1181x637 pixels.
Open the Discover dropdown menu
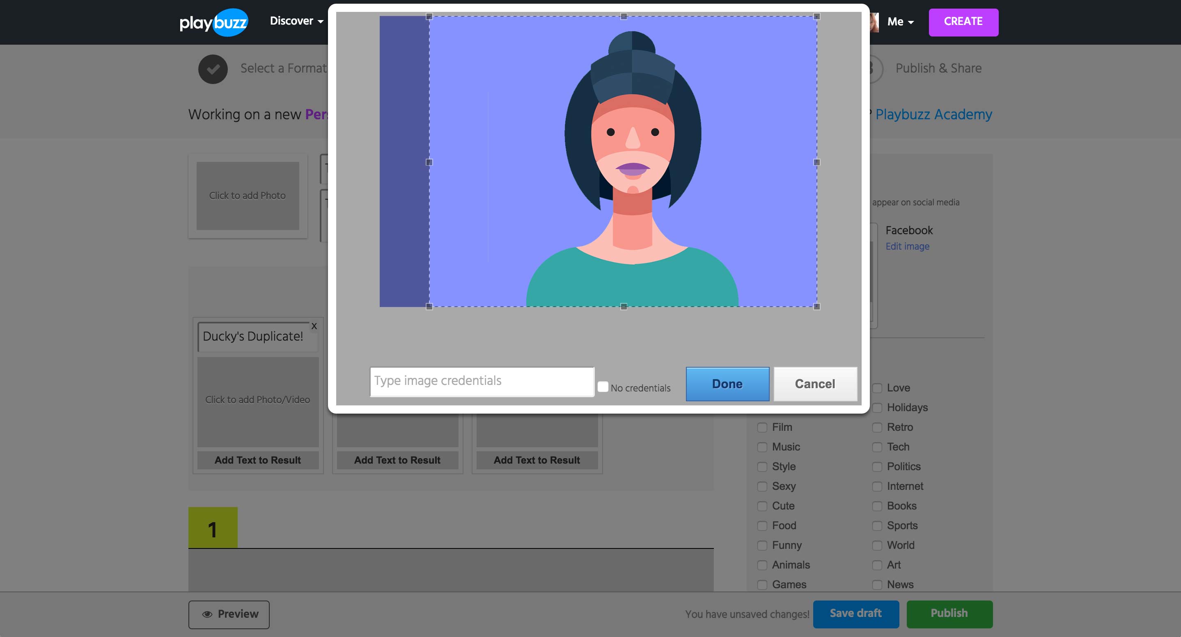297,21
